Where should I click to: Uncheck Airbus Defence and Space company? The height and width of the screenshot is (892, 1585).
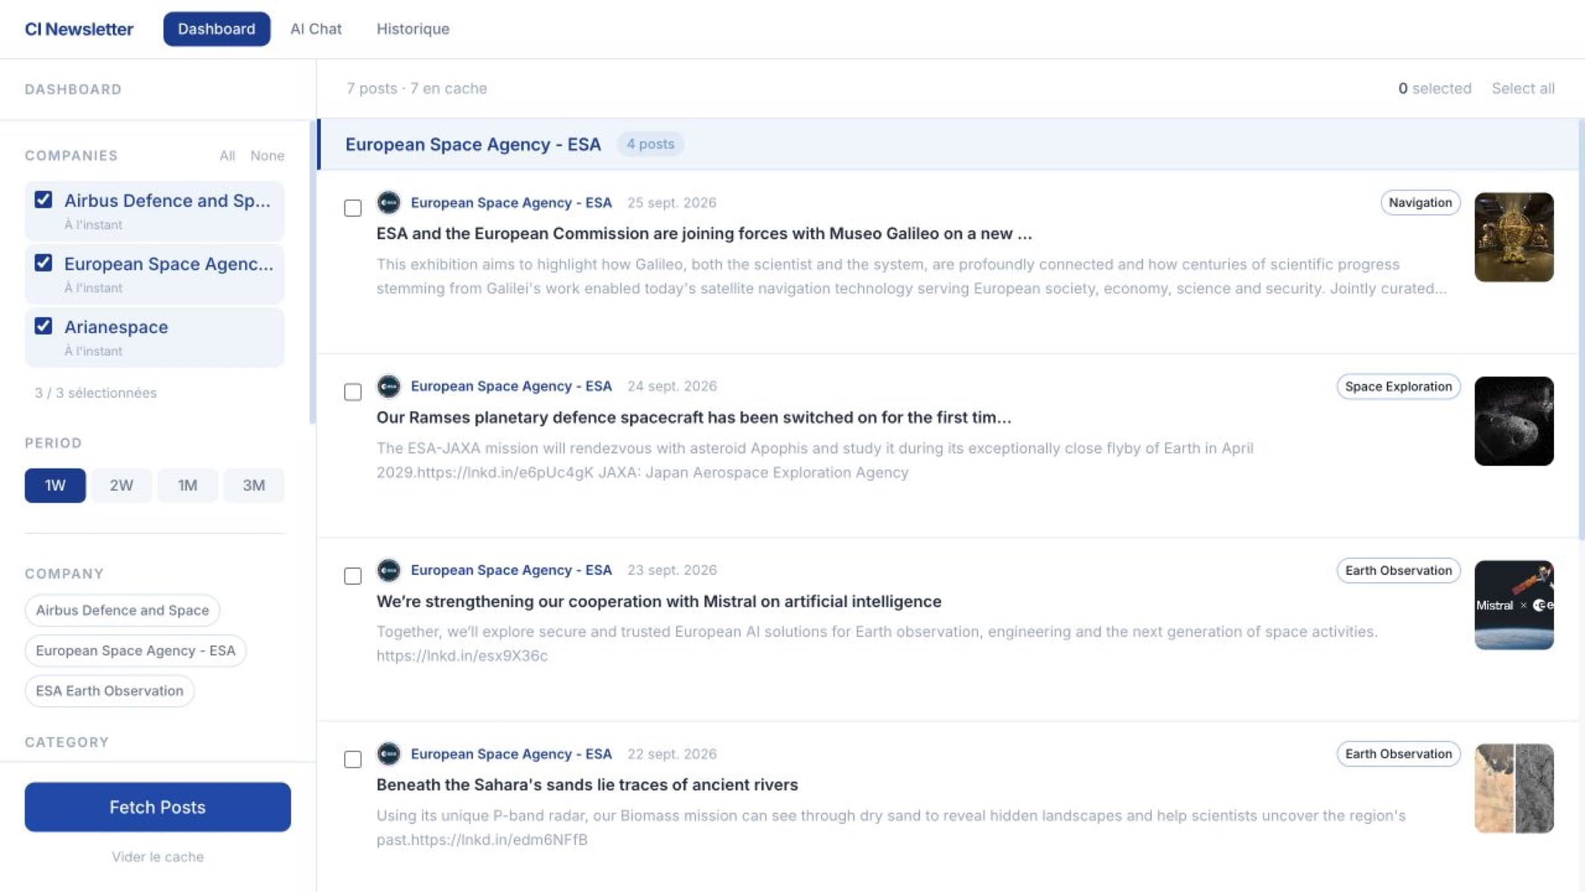click(44, 200)
